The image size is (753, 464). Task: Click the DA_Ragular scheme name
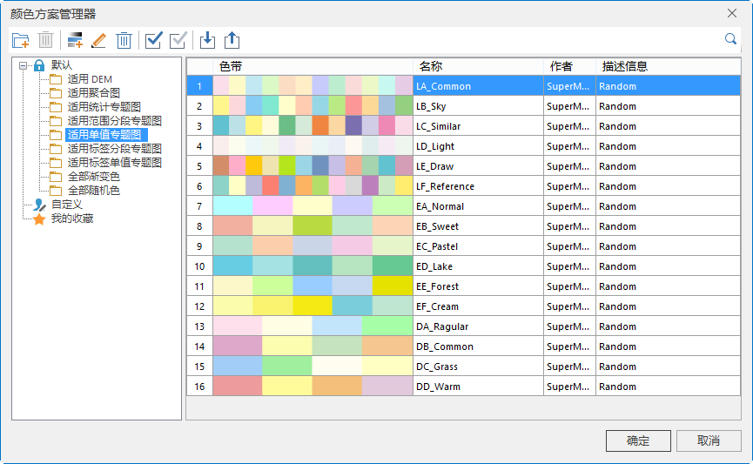442,326
